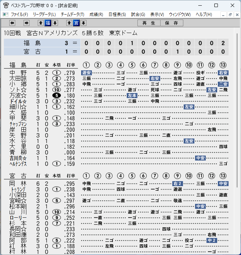241x255 pixels.
Task: Click the up arrow before 宮 team button
Action: point(69,23)
